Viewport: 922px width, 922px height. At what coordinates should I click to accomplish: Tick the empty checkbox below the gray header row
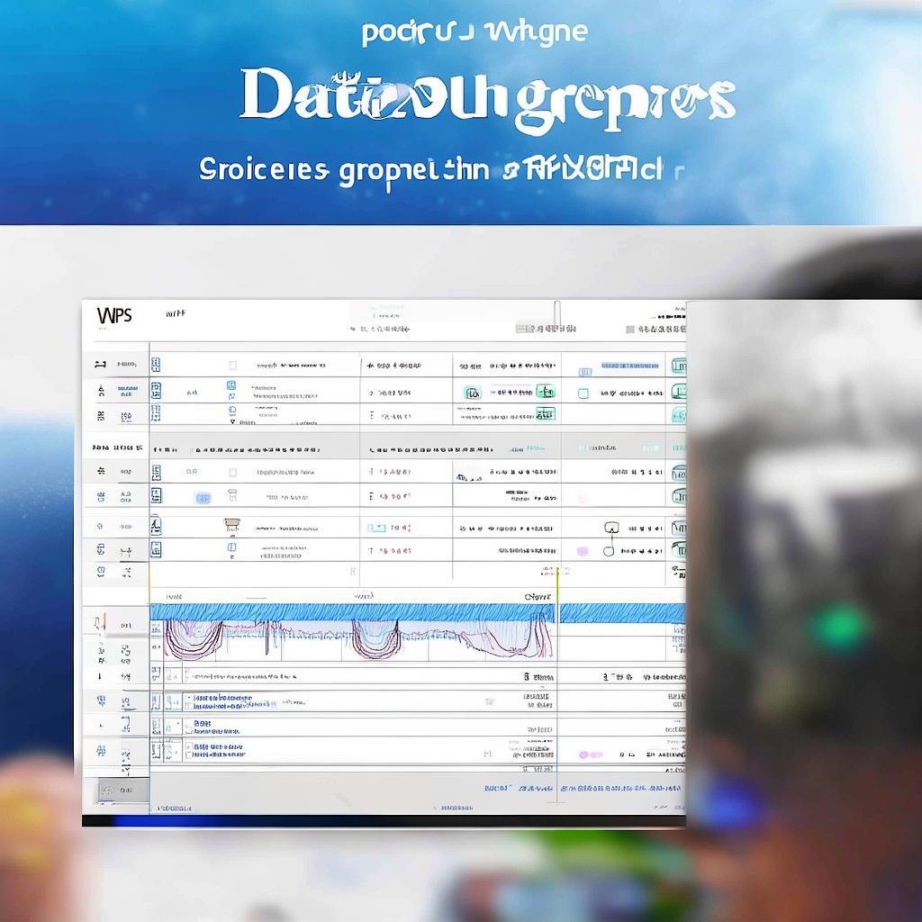click(232, 472)
